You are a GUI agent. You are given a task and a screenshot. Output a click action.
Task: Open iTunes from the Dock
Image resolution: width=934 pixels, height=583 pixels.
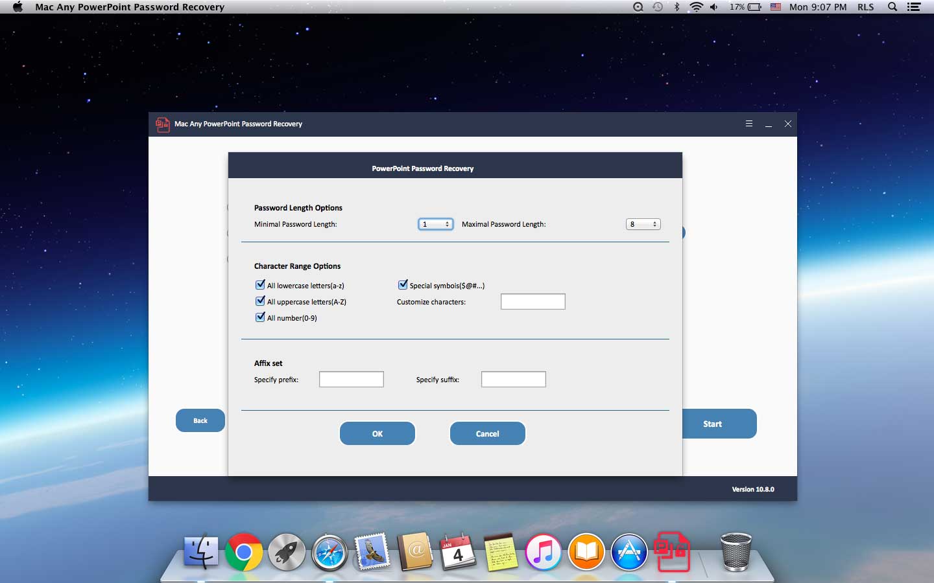544,552
